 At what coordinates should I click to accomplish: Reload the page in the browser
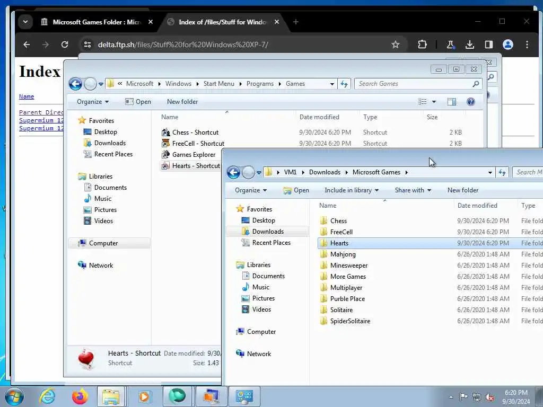point(64,45)
